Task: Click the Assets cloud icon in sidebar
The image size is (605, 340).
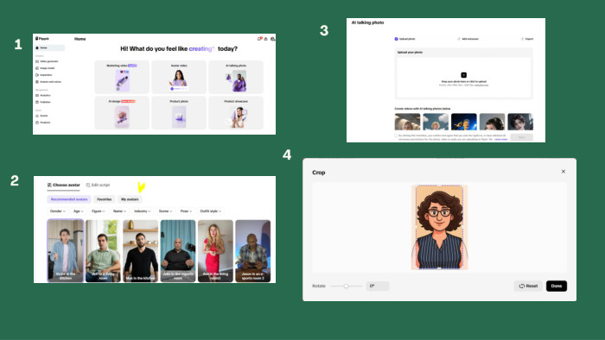Action: click(x=37, y=116)
